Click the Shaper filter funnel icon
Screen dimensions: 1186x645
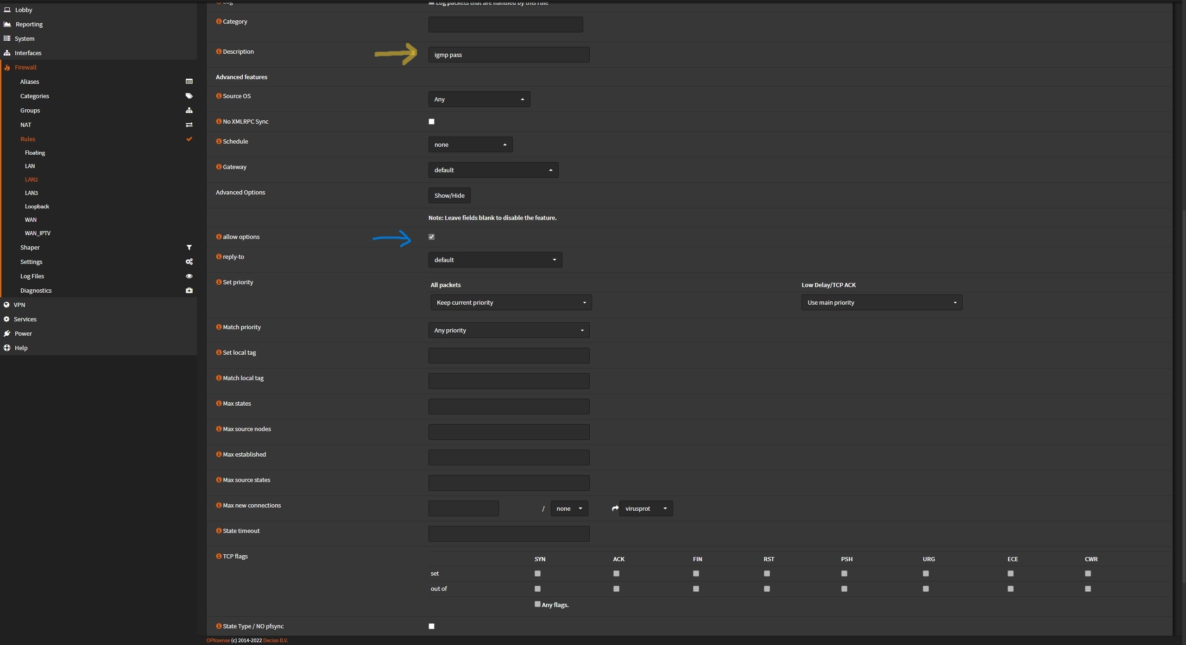point(189,247)
